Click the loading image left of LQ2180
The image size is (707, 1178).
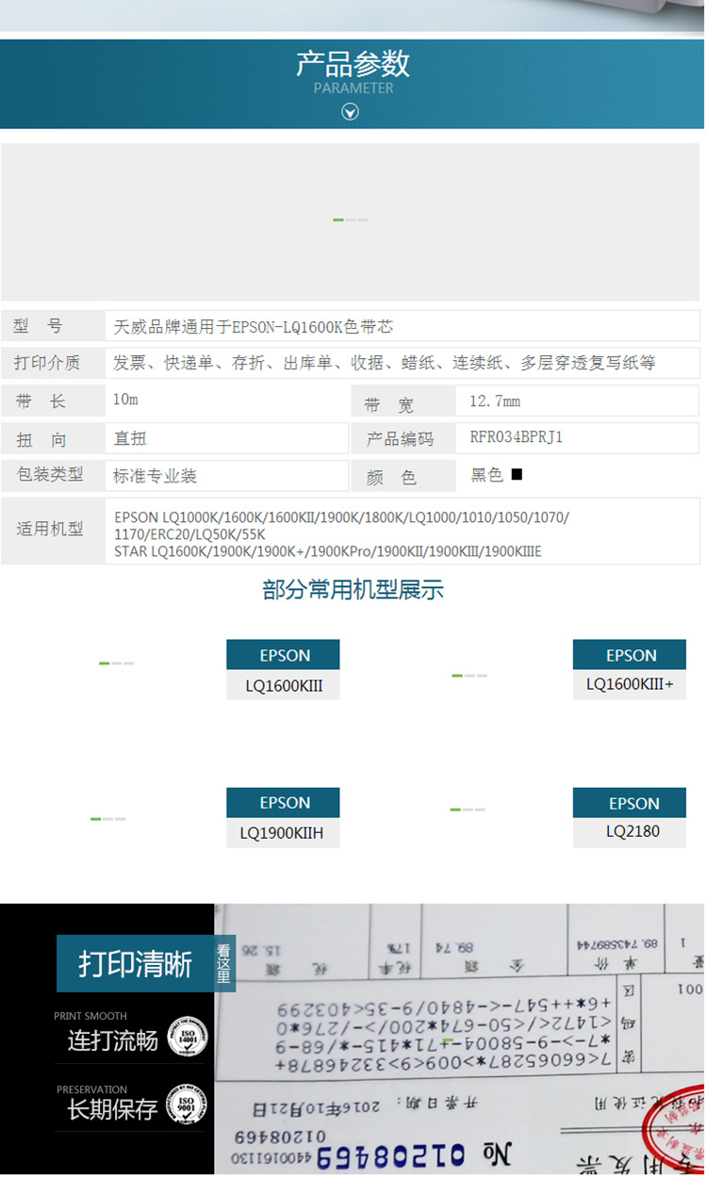coord(468,810)
